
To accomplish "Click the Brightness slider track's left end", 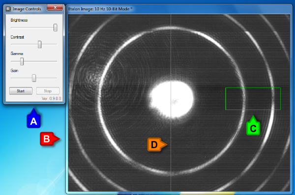I will 12,28.
